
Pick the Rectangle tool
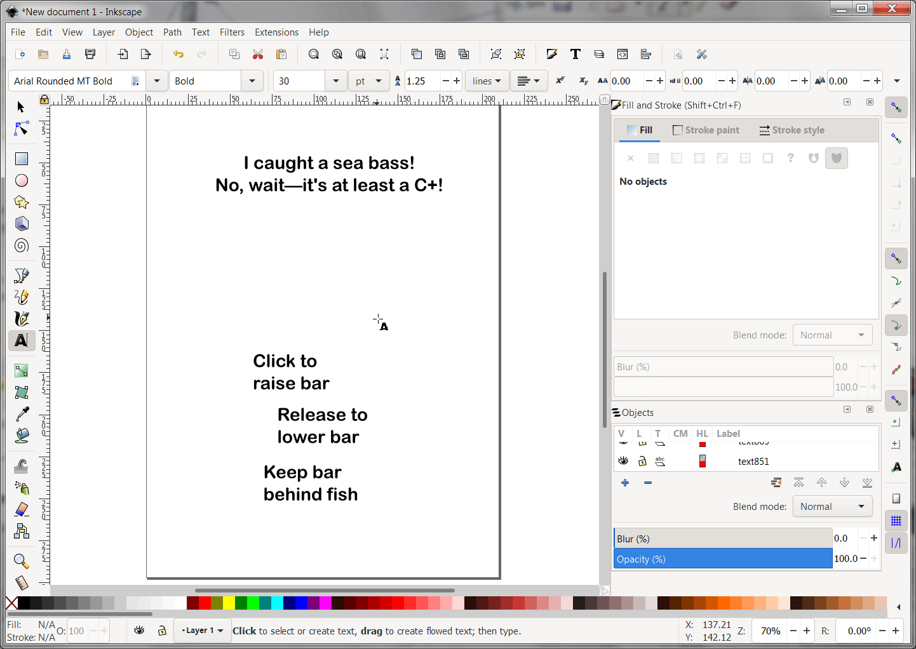21,157
